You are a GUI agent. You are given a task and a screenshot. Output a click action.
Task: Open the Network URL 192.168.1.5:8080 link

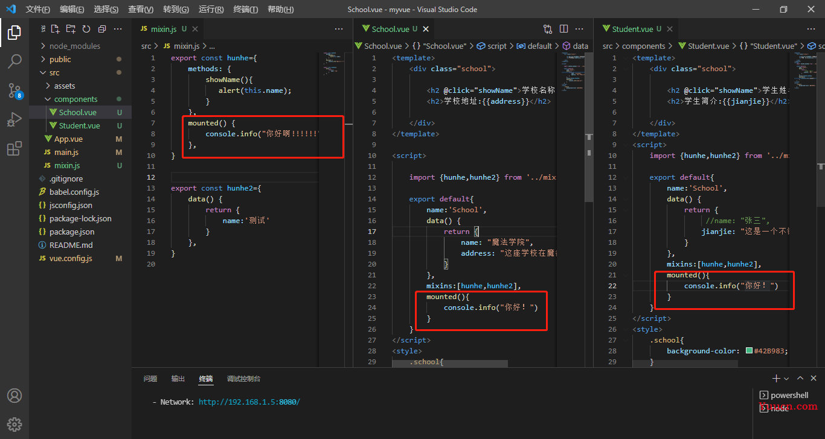[249, 402]
